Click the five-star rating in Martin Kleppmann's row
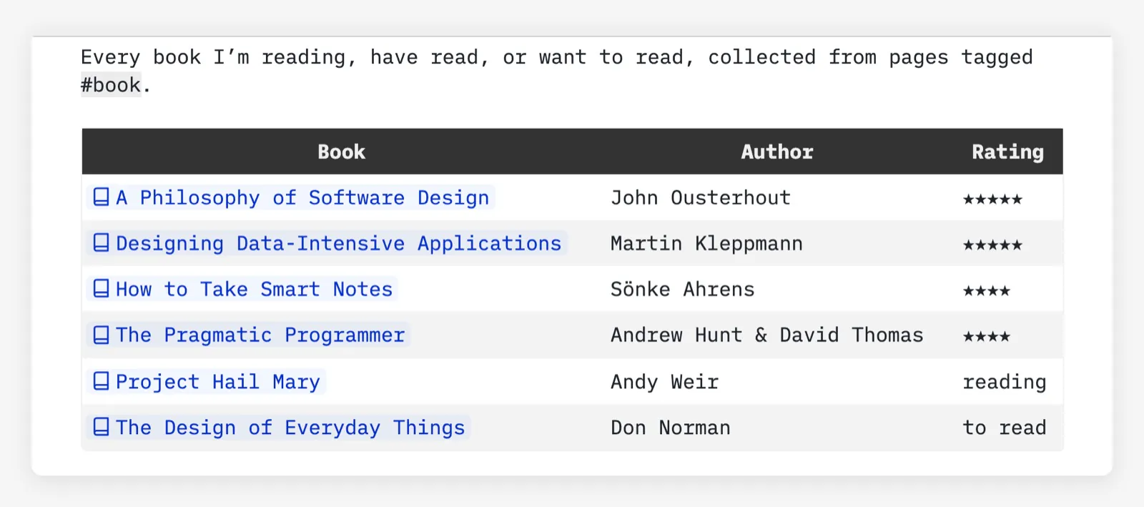The height and width of the screenshot is (507, 1144). (992, 245)
